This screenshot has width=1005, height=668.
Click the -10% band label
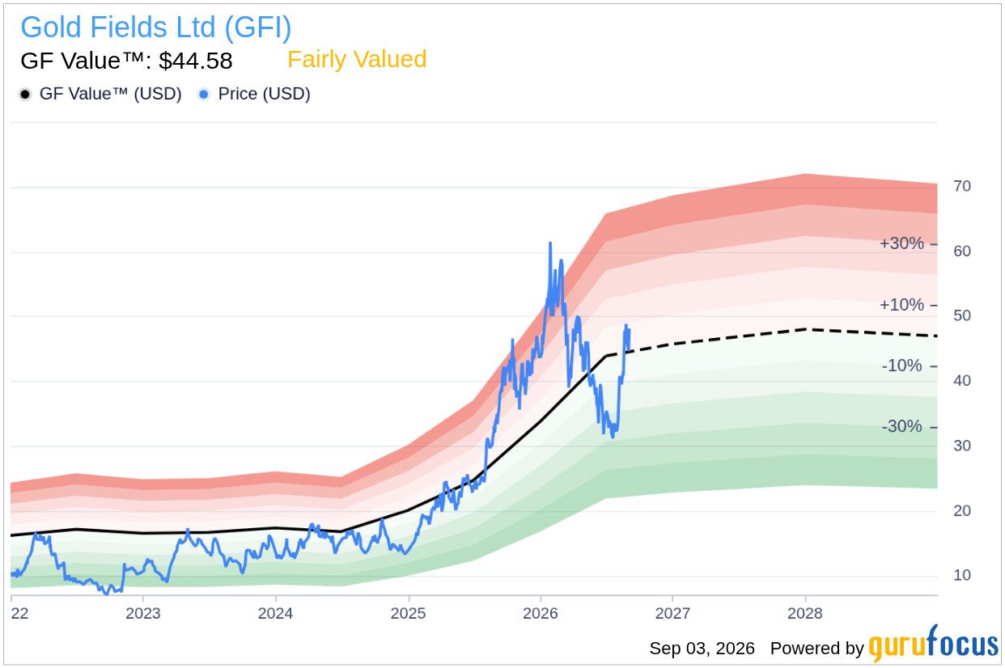tap(901, 366)
